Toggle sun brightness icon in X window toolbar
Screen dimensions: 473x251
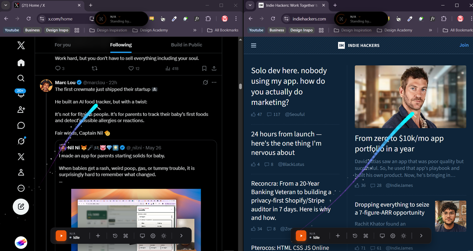[x=163, y=236]
